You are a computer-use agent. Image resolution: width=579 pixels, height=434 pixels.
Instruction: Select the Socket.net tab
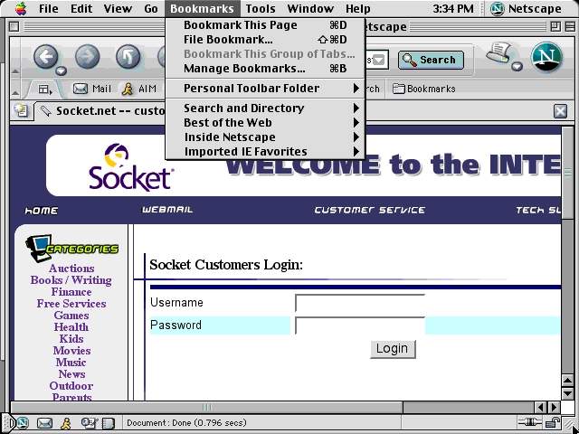click(100, 110)
